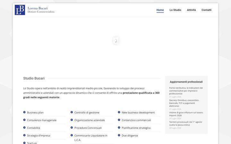The image size is (231, 144).
Task: Click the Studio Bucari heading
Action: (x=34, y=78)
